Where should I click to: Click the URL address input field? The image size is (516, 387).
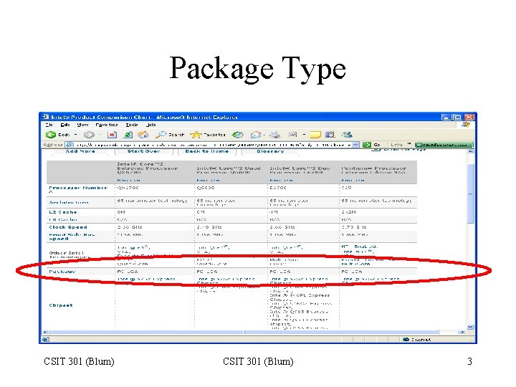tap(214, 145)
